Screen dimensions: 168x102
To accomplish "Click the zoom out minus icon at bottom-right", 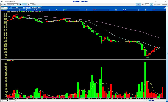I will [x=153, y=100].
